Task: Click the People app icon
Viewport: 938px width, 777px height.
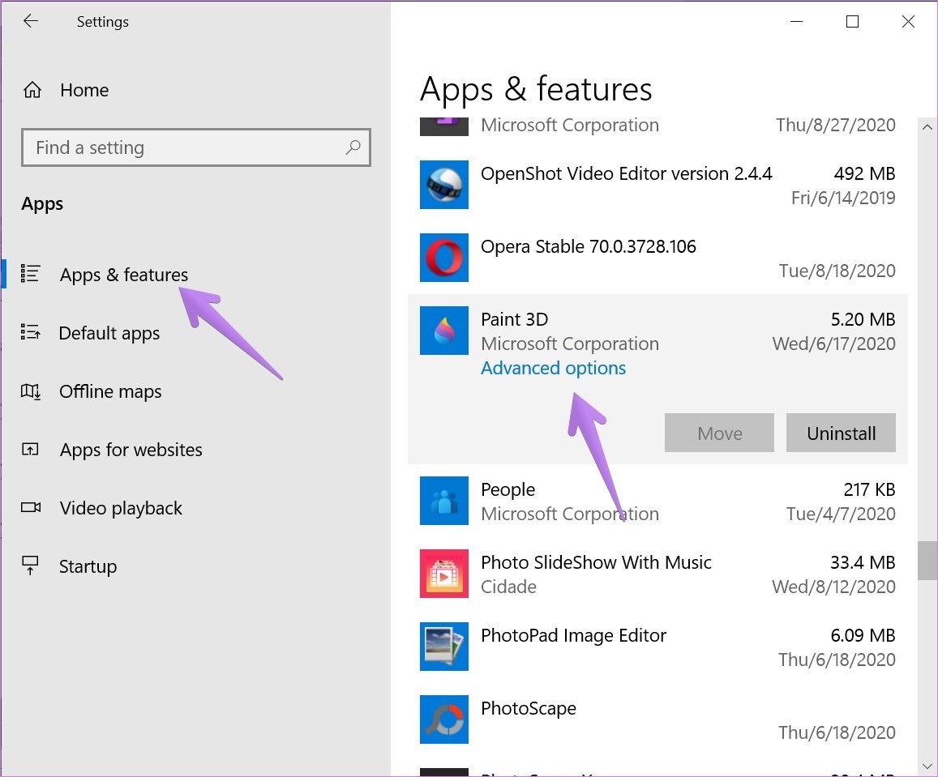Action: click(x=443, y=501)
